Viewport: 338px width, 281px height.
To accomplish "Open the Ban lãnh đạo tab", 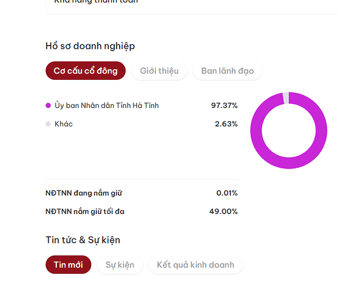I will point(228,71).
